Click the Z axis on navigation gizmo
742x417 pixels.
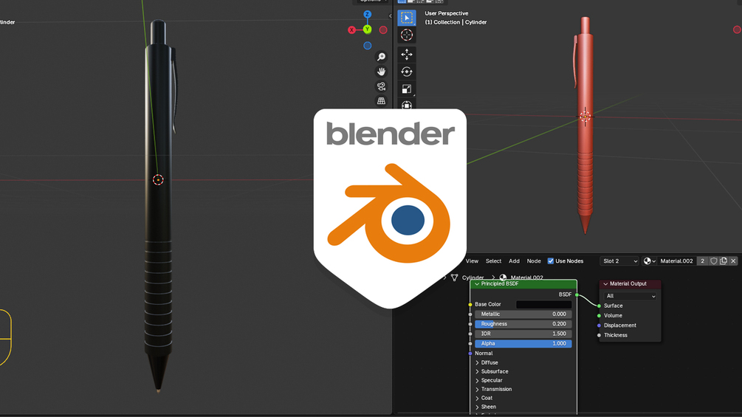pyautogui.click(x=367, y=14)
